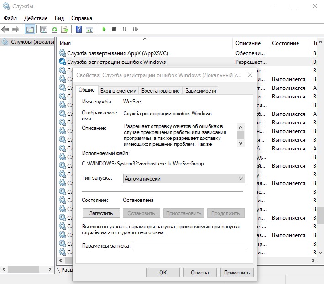Stop the service with square toolbar icon
324x284 pixels.
(114, 29)
